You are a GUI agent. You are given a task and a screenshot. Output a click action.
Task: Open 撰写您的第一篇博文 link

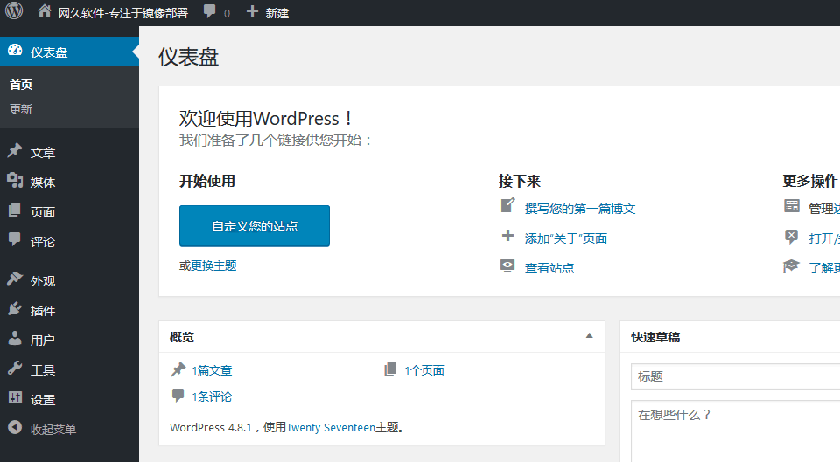point(579,209)
